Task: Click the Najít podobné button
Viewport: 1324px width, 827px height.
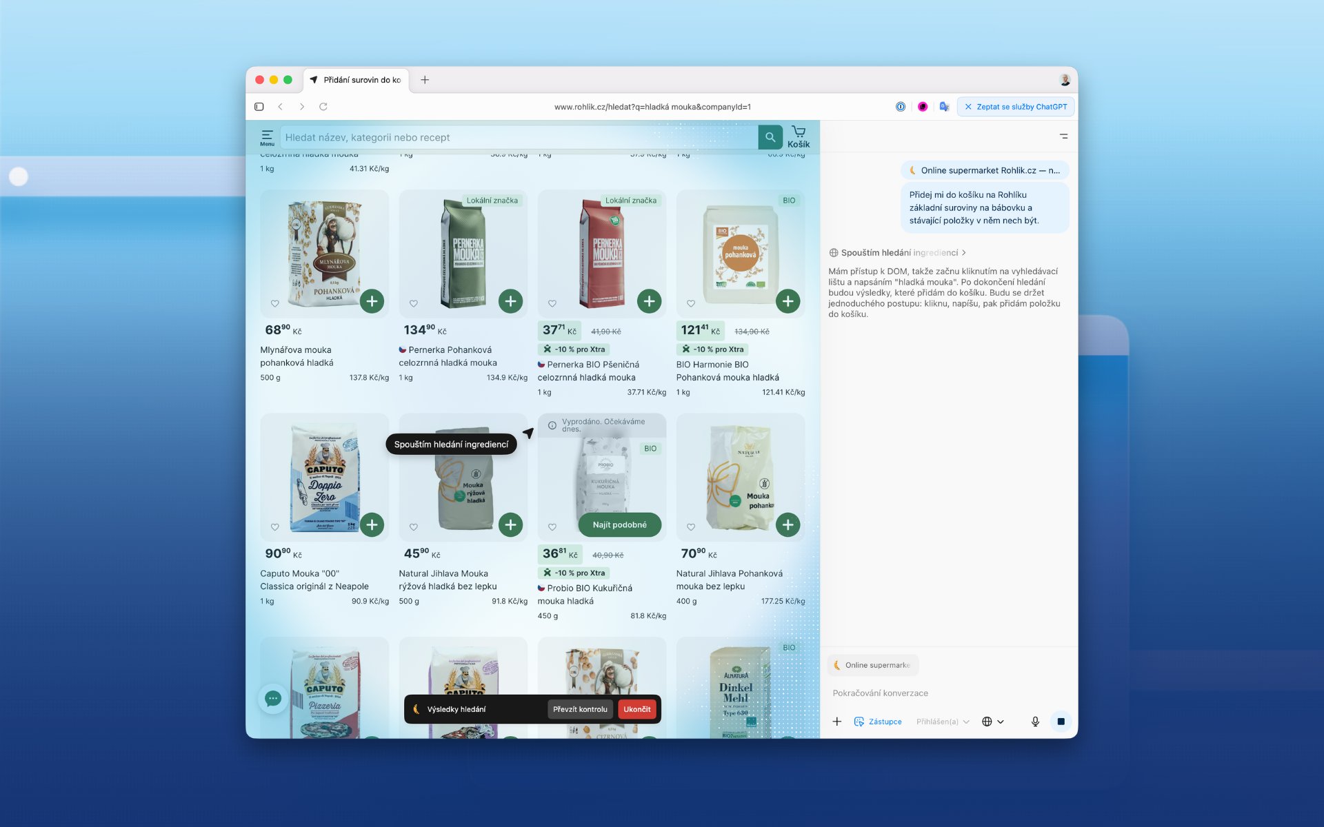Action: click(x=619, y=524)
